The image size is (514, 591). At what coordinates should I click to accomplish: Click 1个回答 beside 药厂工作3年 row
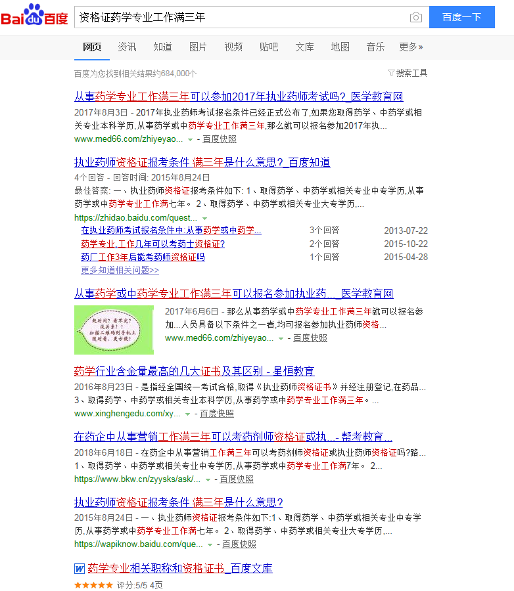point(325,257)
